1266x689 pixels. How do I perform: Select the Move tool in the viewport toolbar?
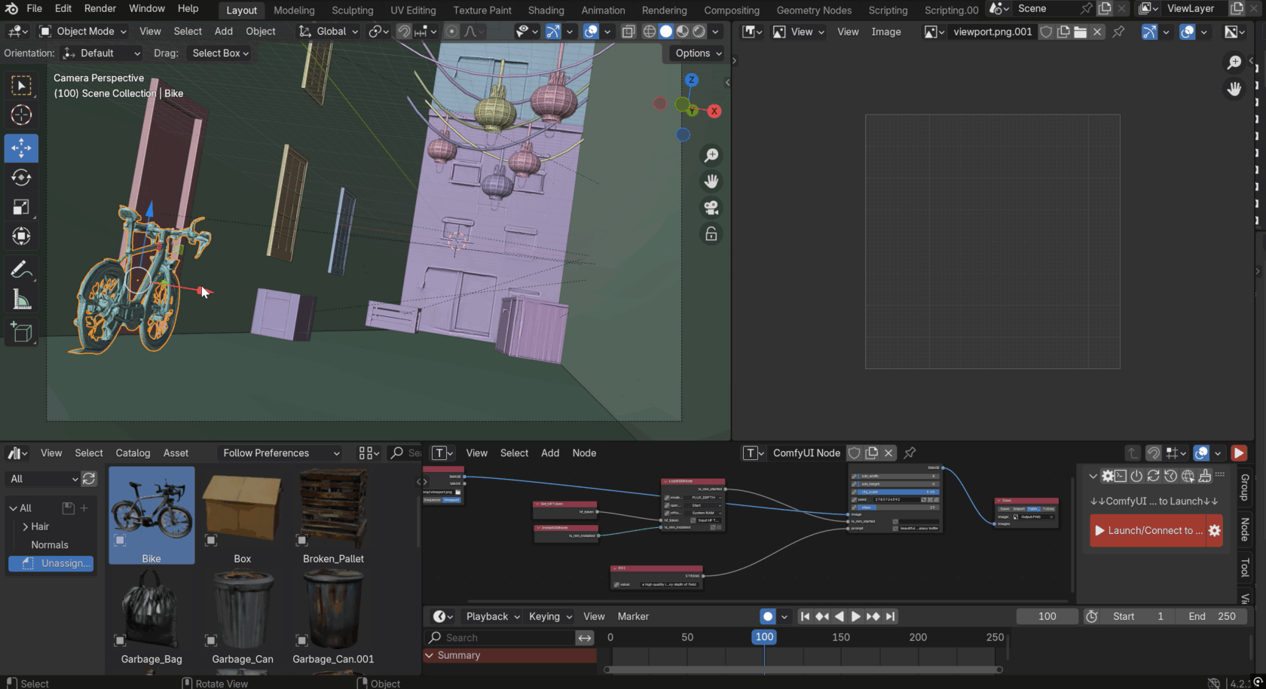tap(21, 148)
